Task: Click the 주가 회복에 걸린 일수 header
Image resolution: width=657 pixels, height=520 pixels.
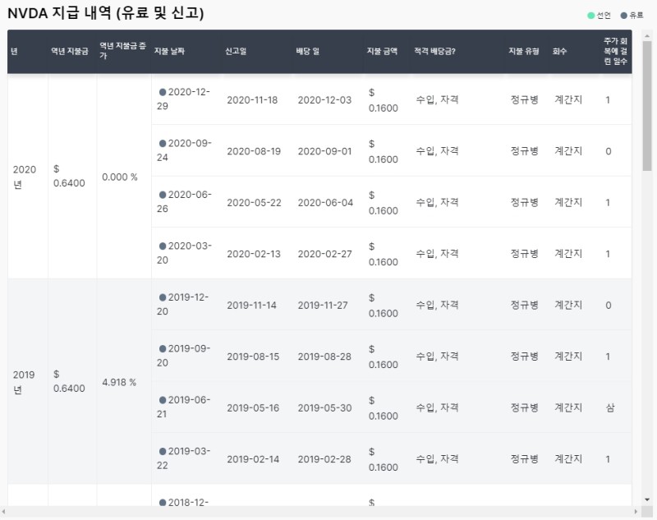Action: pyautogui.click(x=615, y=51)
